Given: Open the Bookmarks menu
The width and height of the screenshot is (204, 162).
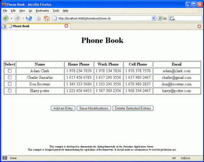Looking at the screenshot, I should coord(42,11).
